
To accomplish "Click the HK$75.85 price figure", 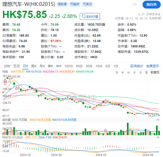I will click(25, 14).
